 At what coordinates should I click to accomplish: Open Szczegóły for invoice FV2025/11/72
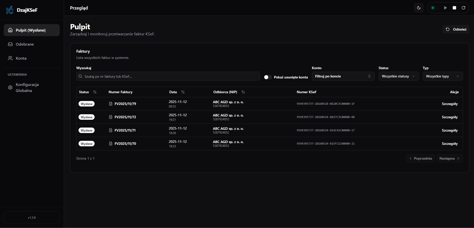(450, 117)
